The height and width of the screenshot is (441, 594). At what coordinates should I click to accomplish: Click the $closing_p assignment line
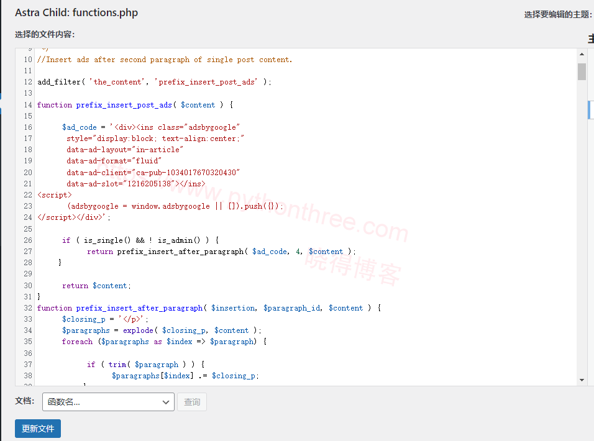pos(105,319)
